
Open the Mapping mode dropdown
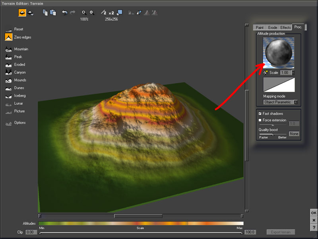(295, 102)
